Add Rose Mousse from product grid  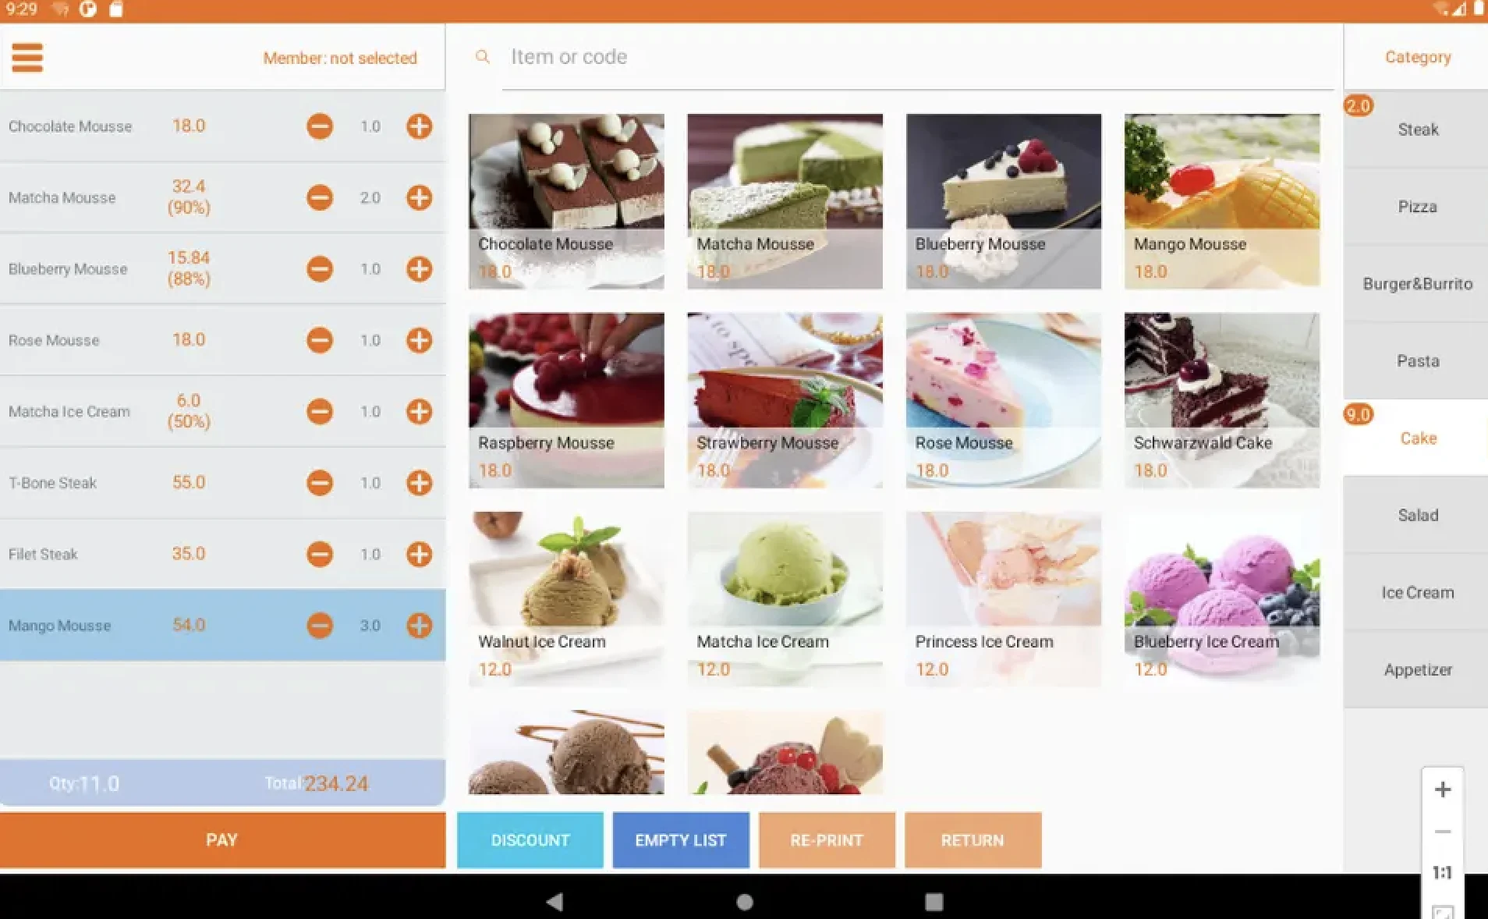coord(1004,400)
